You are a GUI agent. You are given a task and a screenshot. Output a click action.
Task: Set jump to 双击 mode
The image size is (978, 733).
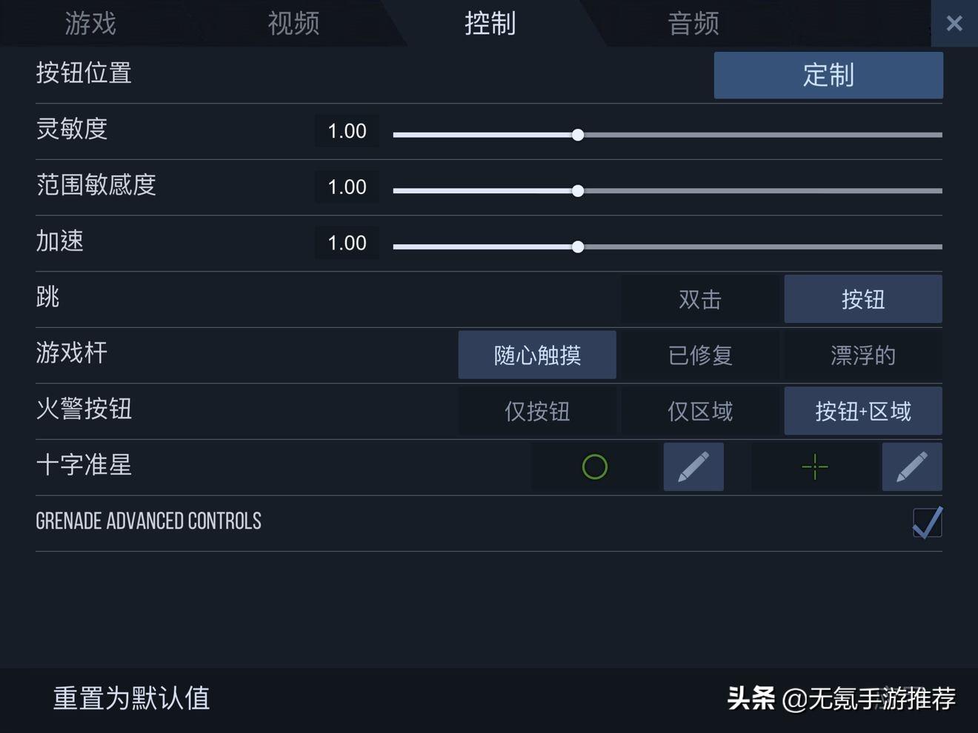point(700,299)
